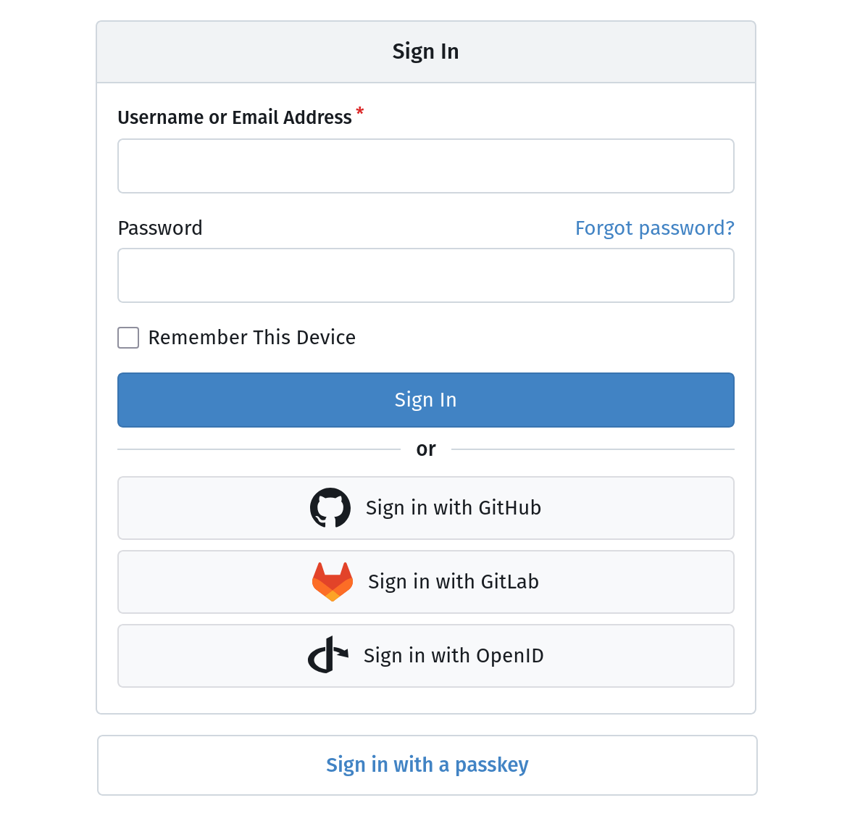Click the "Sign in with GitLab" text
The image size is (852, 816).
(x=453, y=582)
